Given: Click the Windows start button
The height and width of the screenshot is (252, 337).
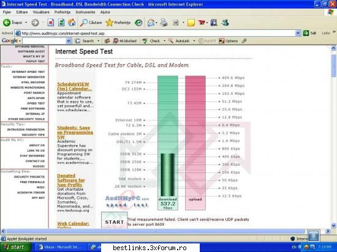Looking at the screenshot, I should pyautogui.click(x=16, y=247).
